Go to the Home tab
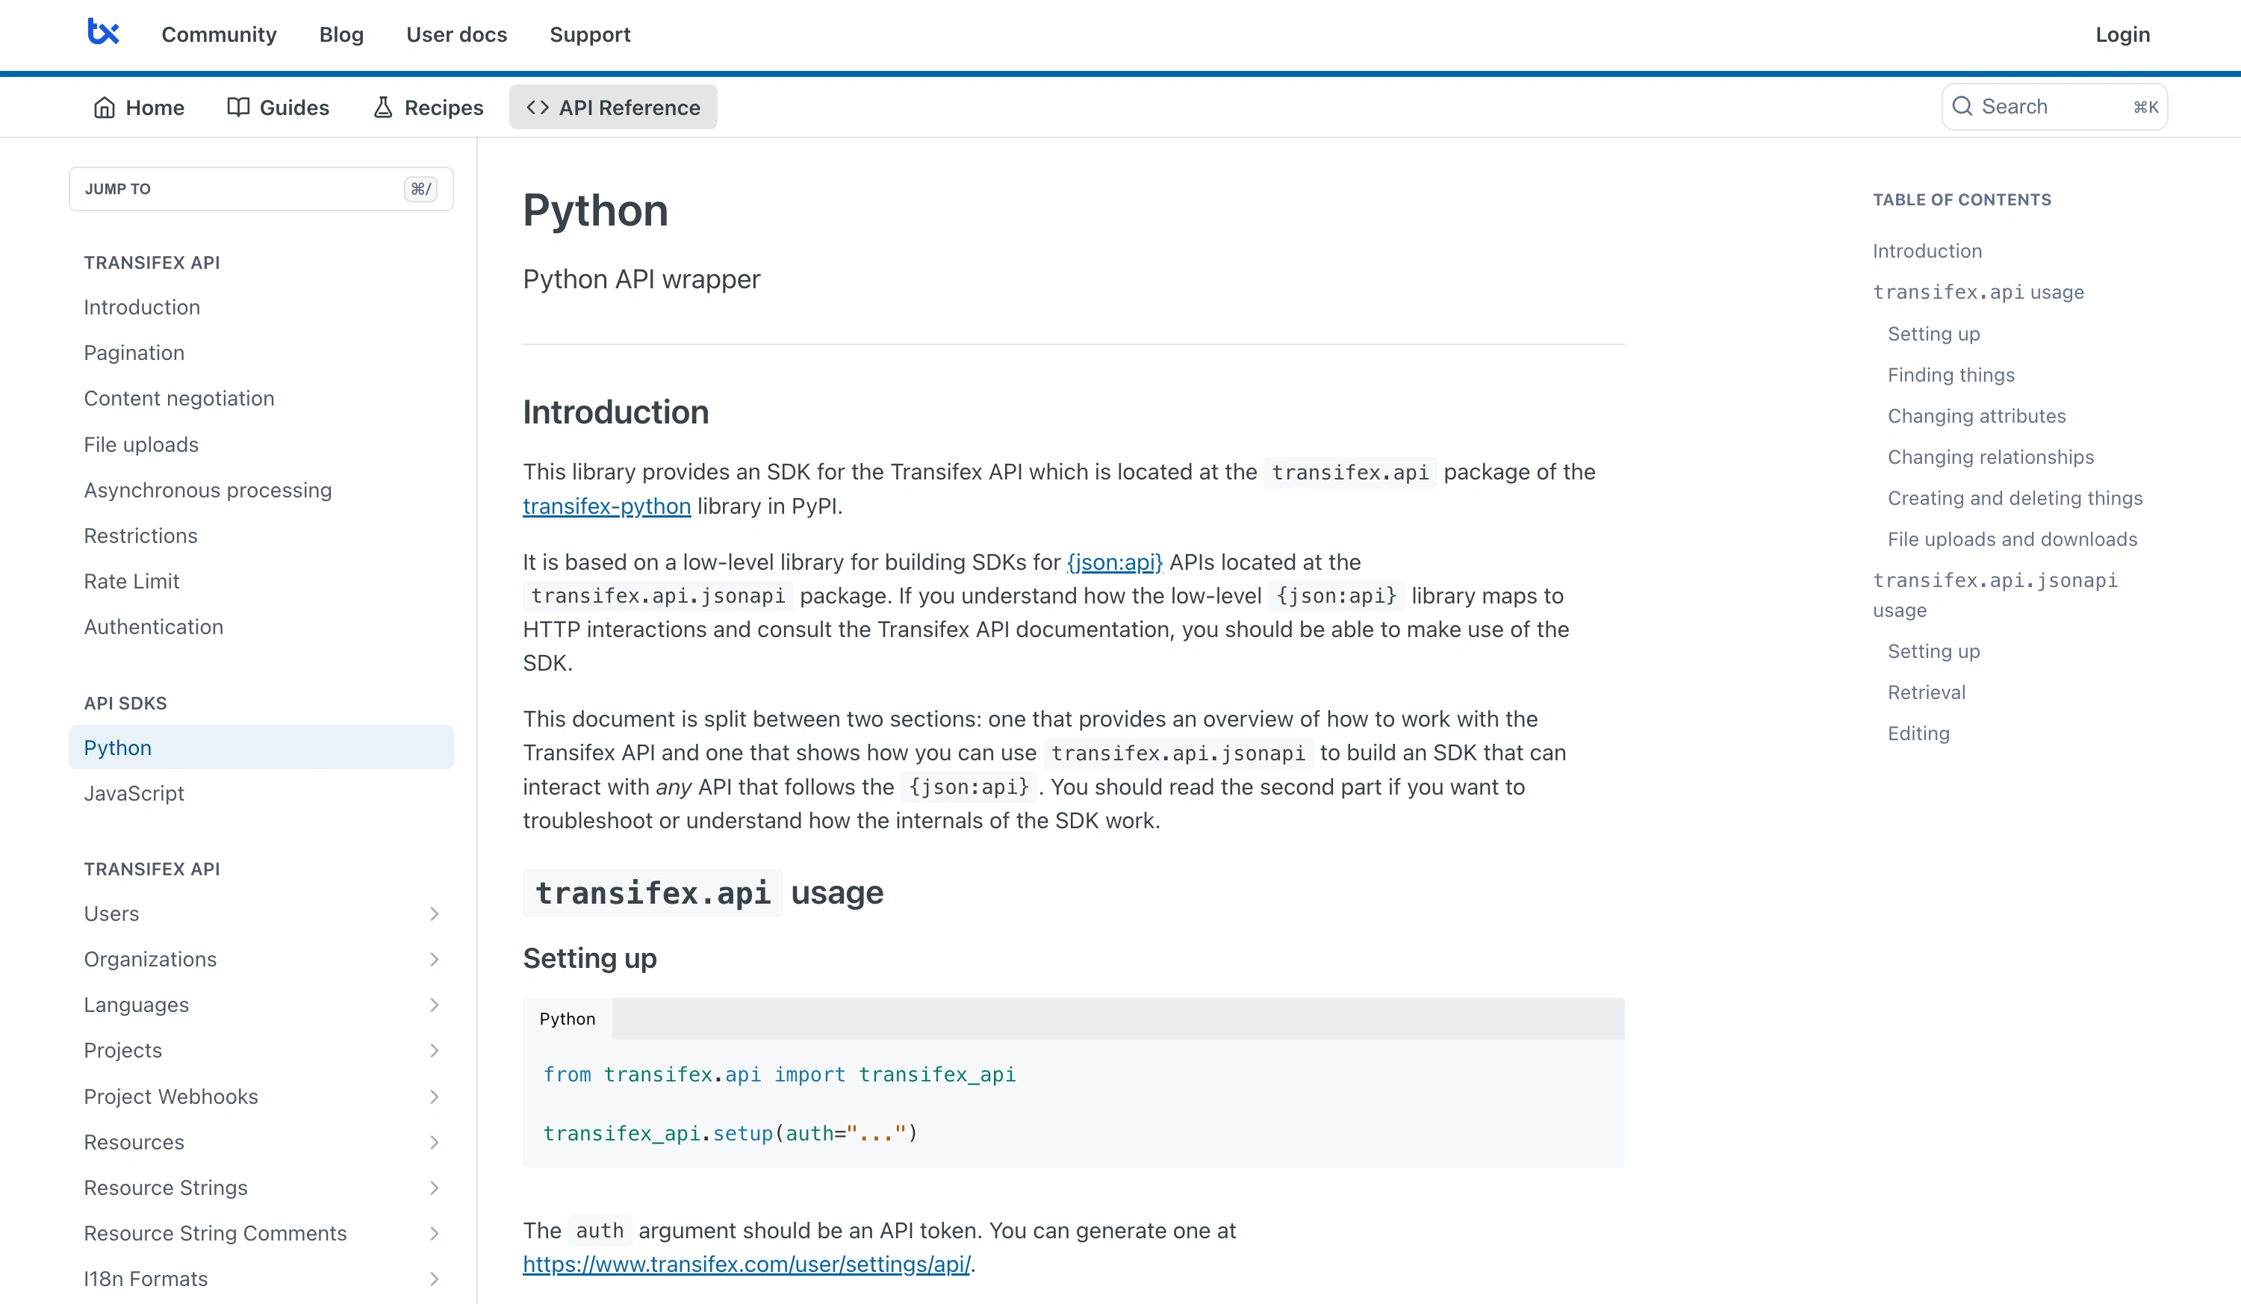 pos(139,108)
